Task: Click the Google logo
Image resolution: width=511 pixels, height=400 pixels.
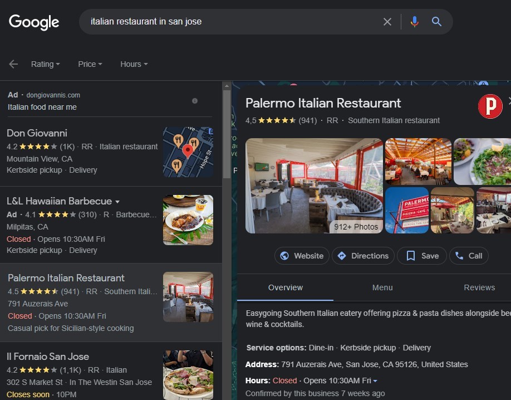Action: click(34, 22)
